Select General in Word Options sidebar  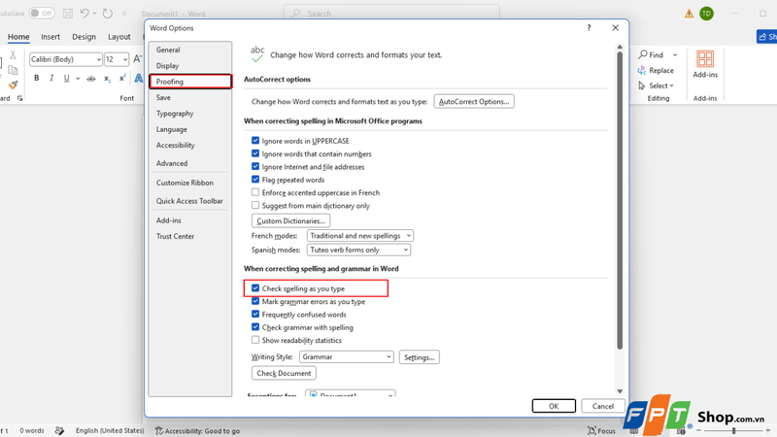(x=190, y=50)
